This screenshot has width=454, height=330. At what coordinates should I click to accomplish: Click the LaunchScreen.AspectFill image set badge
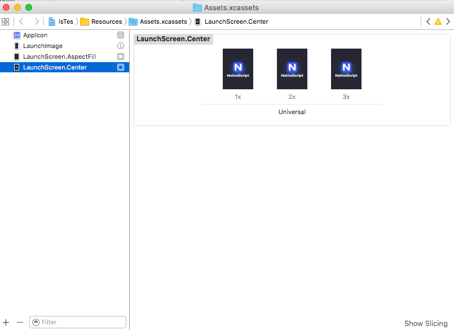coord(121,57)
